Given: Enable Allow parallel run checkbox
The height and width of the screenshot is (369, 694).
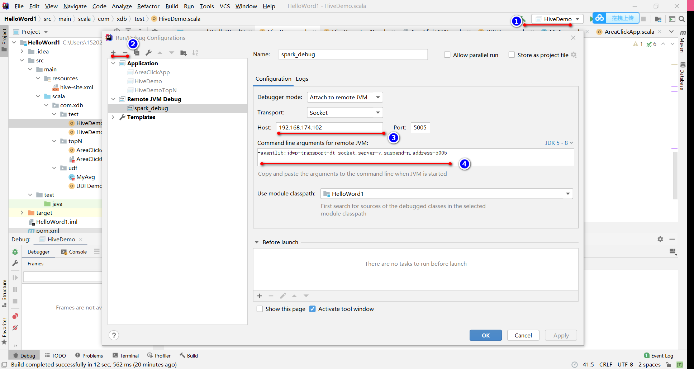Looking at the screenshot, I should click(447, 55).
